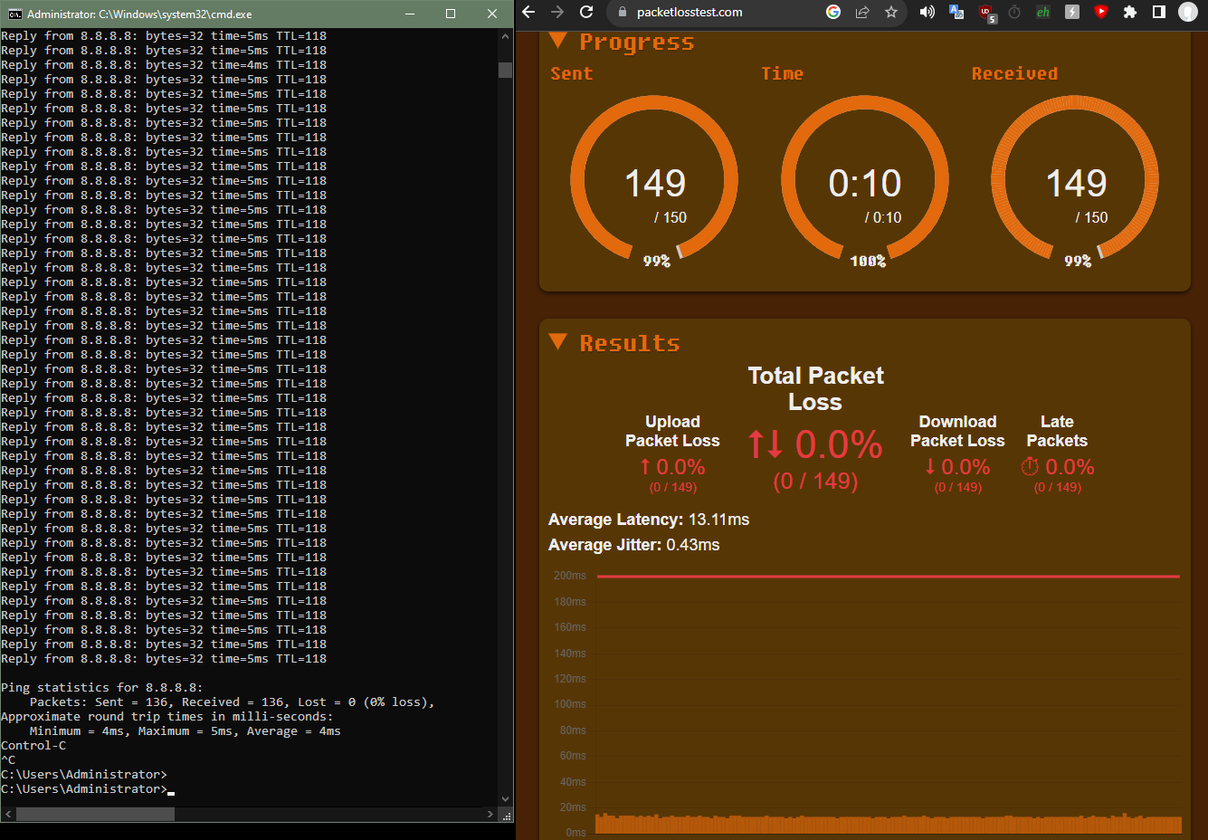Click the Sent packets gauge
The image size is (1208, 840).
click(654, 179)
